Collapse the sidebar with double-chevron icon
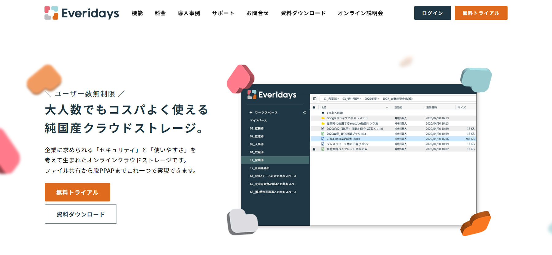 pyautogui.click(x=305, y=113)
